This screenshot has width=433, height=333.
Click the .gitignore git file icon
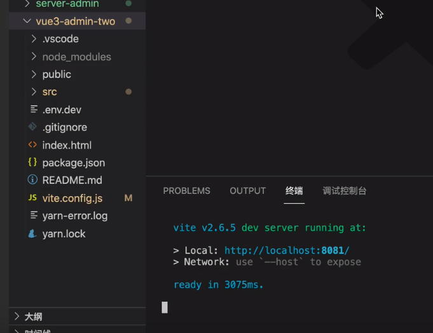32,126
